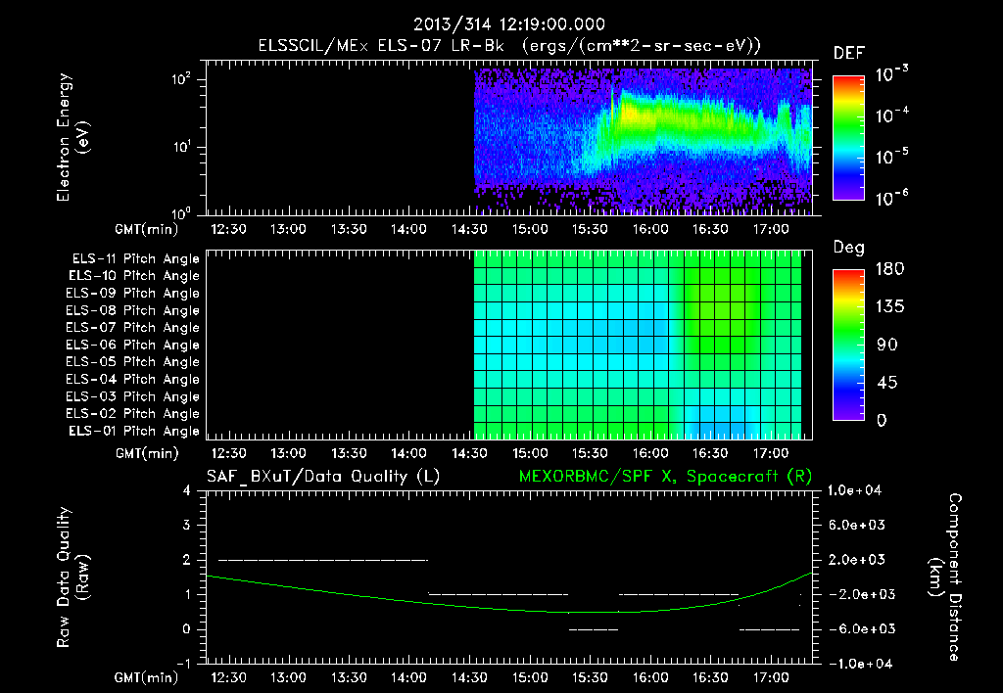The width and height of the screenshot is (1003, 693).
Task: Click the timestamp title 2013/314 12:19:00.000
Action: pos(508,24)
